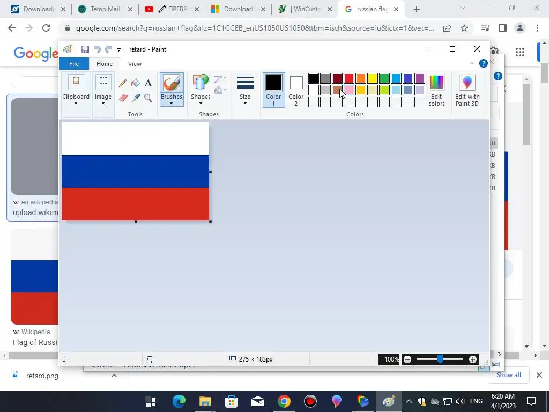Switch to the Home ribbon tab

[105, 64]
